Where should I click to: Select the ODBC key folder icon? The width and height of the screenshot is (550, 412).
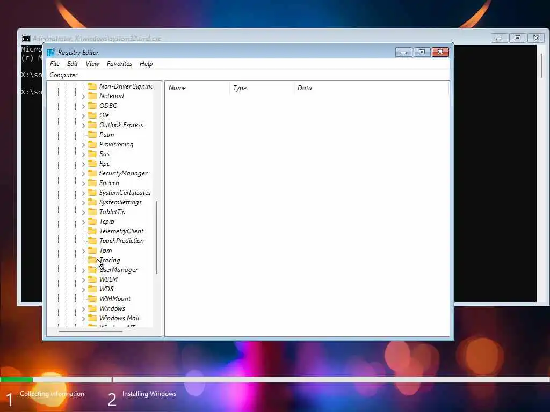92,106
